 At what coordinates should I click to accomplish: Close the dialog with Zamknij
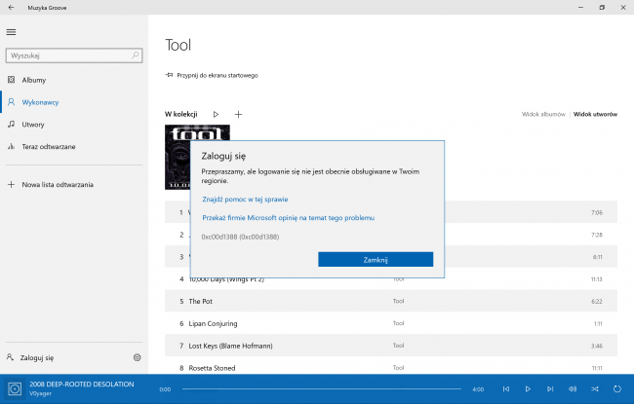point(376,260)
